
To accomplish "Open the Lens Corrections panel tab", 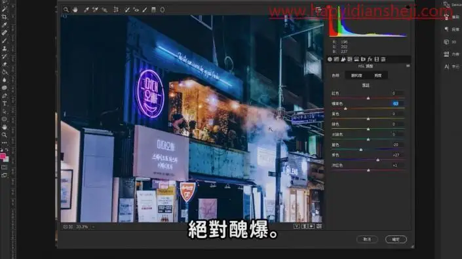I will pos(363,60).
